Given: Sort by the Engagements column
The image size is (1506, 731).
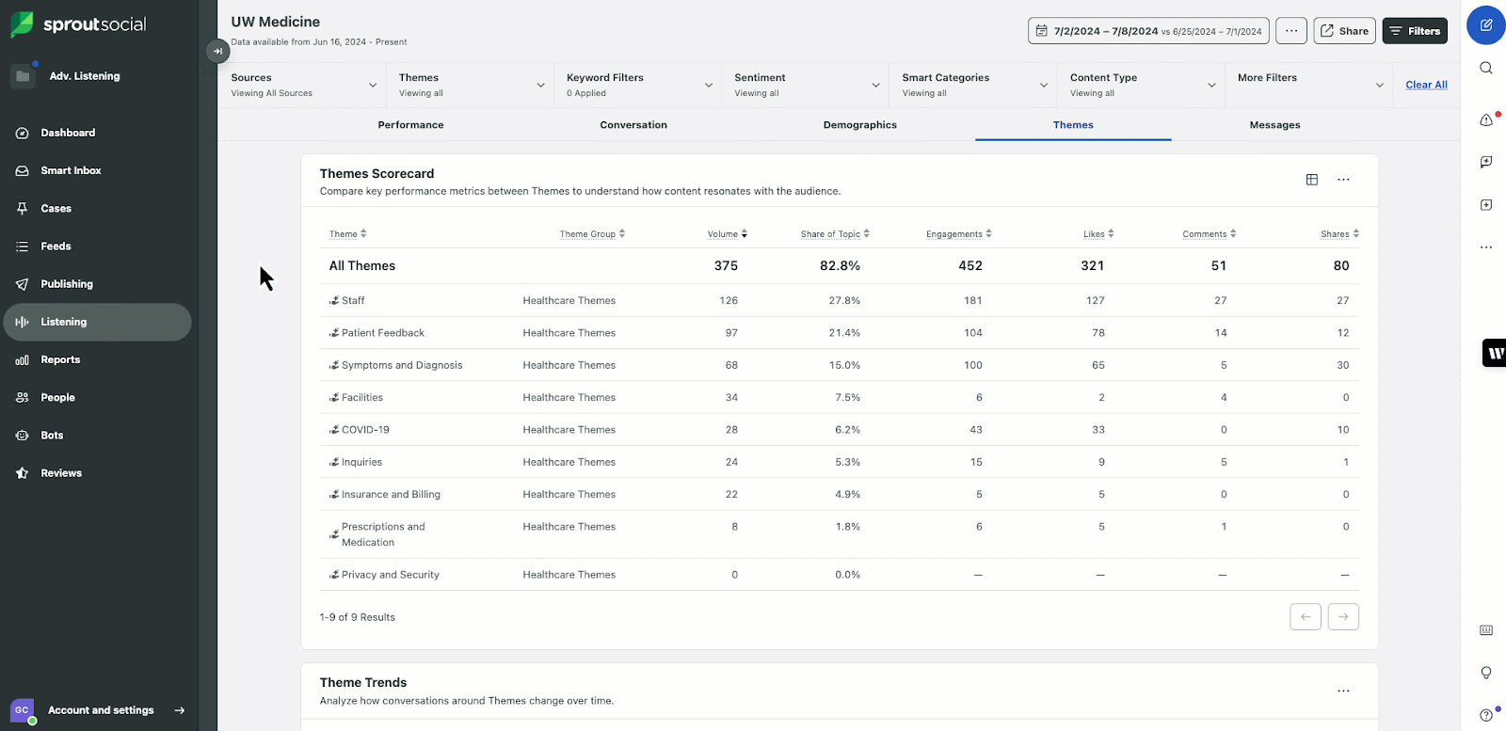Looking at the screenshot, I should [x=958, y=233].
